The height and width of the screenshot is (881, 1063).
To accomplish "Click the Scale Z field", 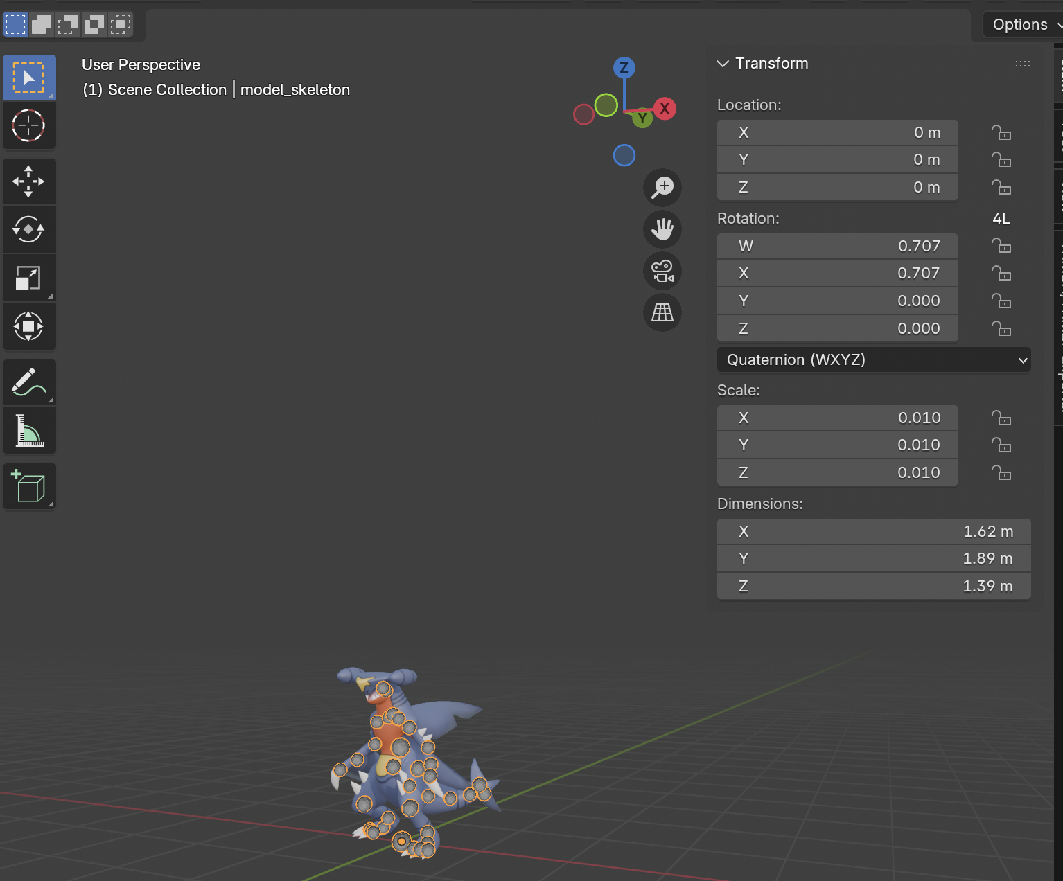I will coord(838,472).
